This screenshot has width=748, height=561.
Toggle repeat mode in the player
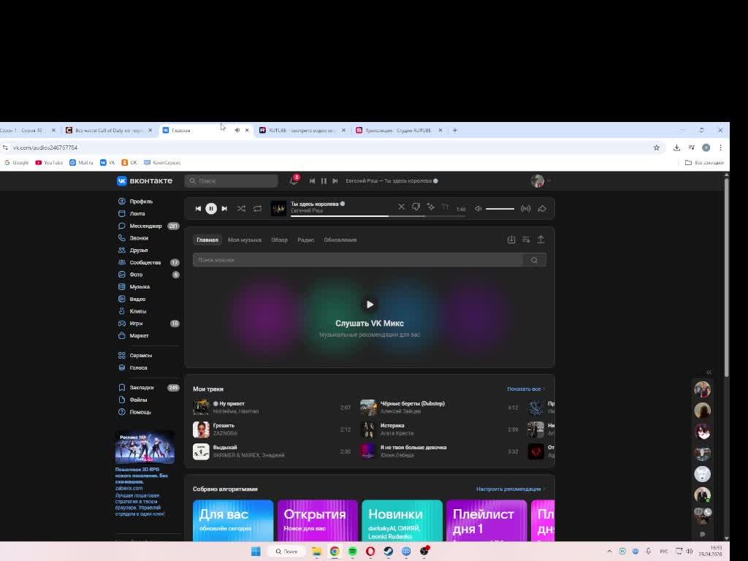pos(258,208)
